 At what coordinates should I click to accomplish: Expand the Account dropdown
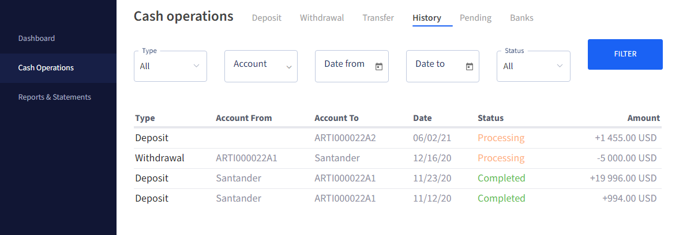(261, 66)
